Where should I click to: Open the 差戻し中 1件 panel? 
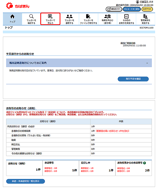97,168
